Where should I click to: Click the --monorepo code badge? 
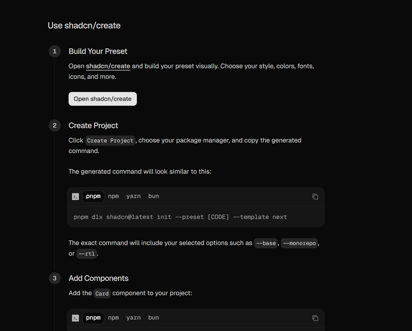(299, 243)
